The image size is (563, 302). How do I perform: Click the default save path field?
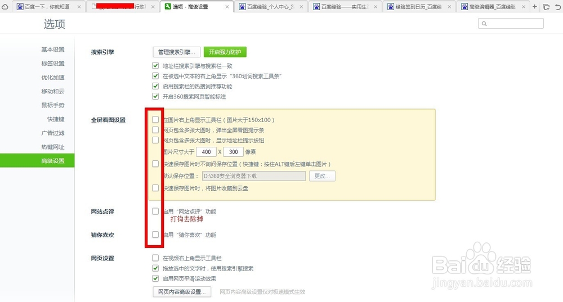coord(254,176)
